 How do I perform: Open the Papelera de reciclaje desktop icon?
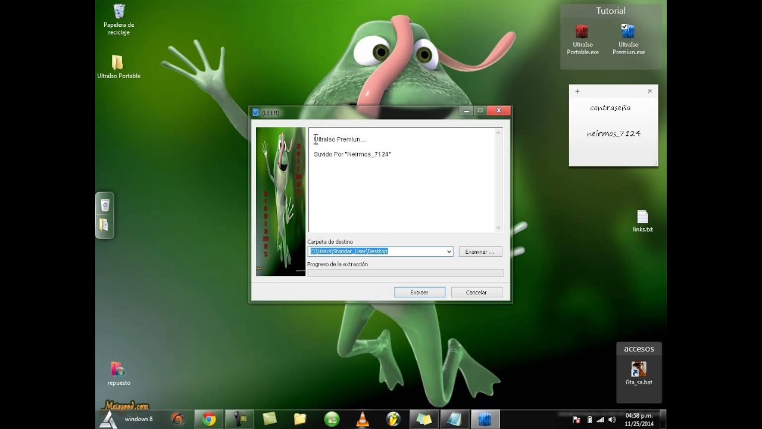coord(119,19)
